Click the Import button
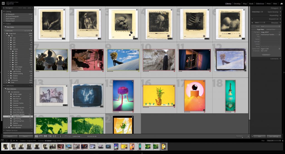This screenshot has width=285, height=154. 10,136
